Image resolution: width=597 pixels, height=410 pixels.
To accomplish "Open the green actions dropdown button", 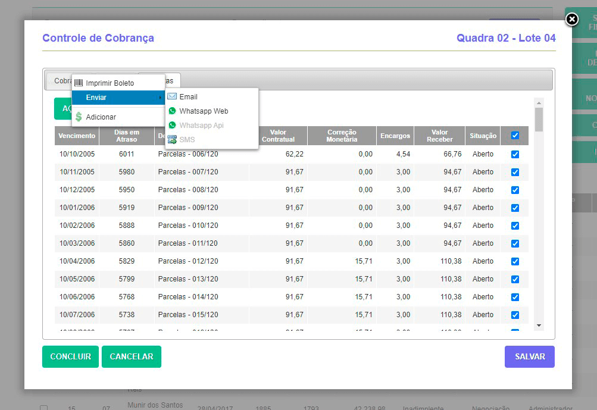I will click(x=62, y=108).
